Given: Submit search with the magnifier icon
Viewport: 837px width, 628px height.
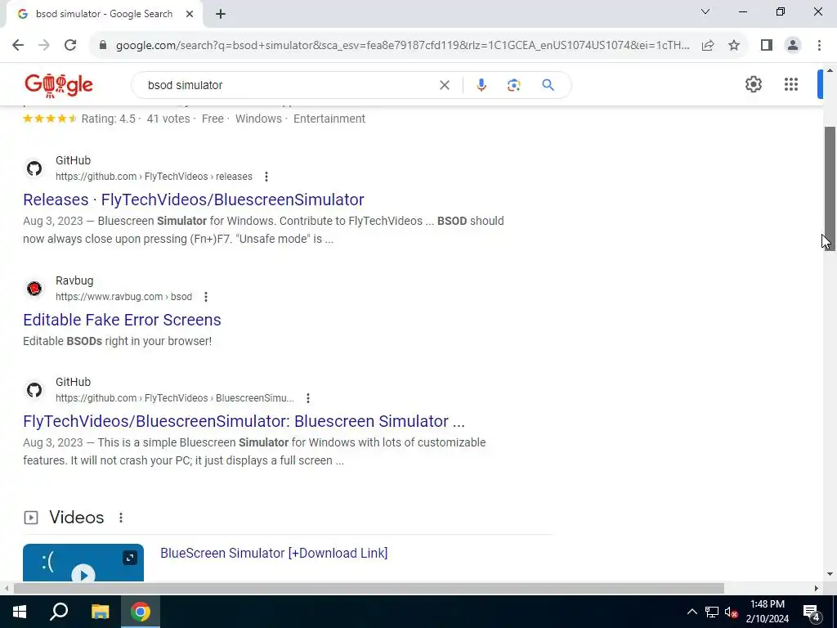Looking at the screenshot, I should coord(548,85).
